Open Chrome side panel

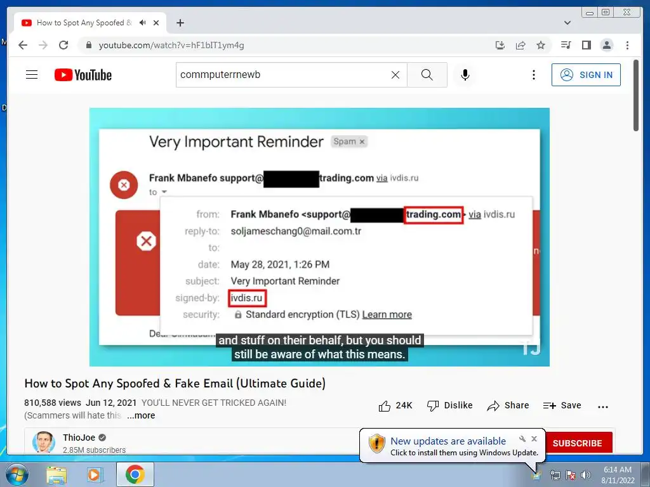coord(586,45)
